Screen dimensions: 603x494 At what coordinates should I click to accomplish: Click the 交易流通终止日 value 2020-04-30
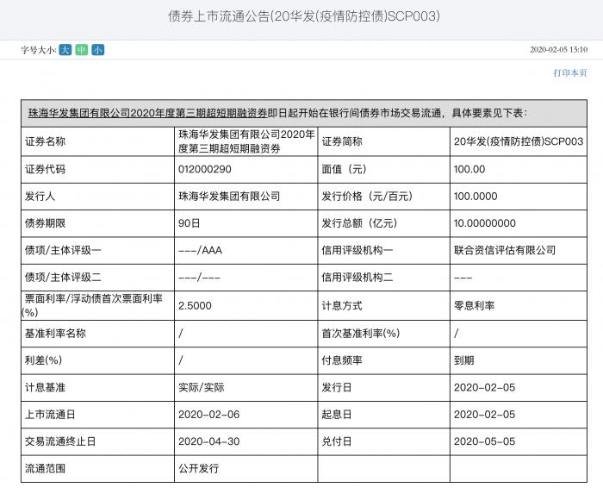pos(208,441)
